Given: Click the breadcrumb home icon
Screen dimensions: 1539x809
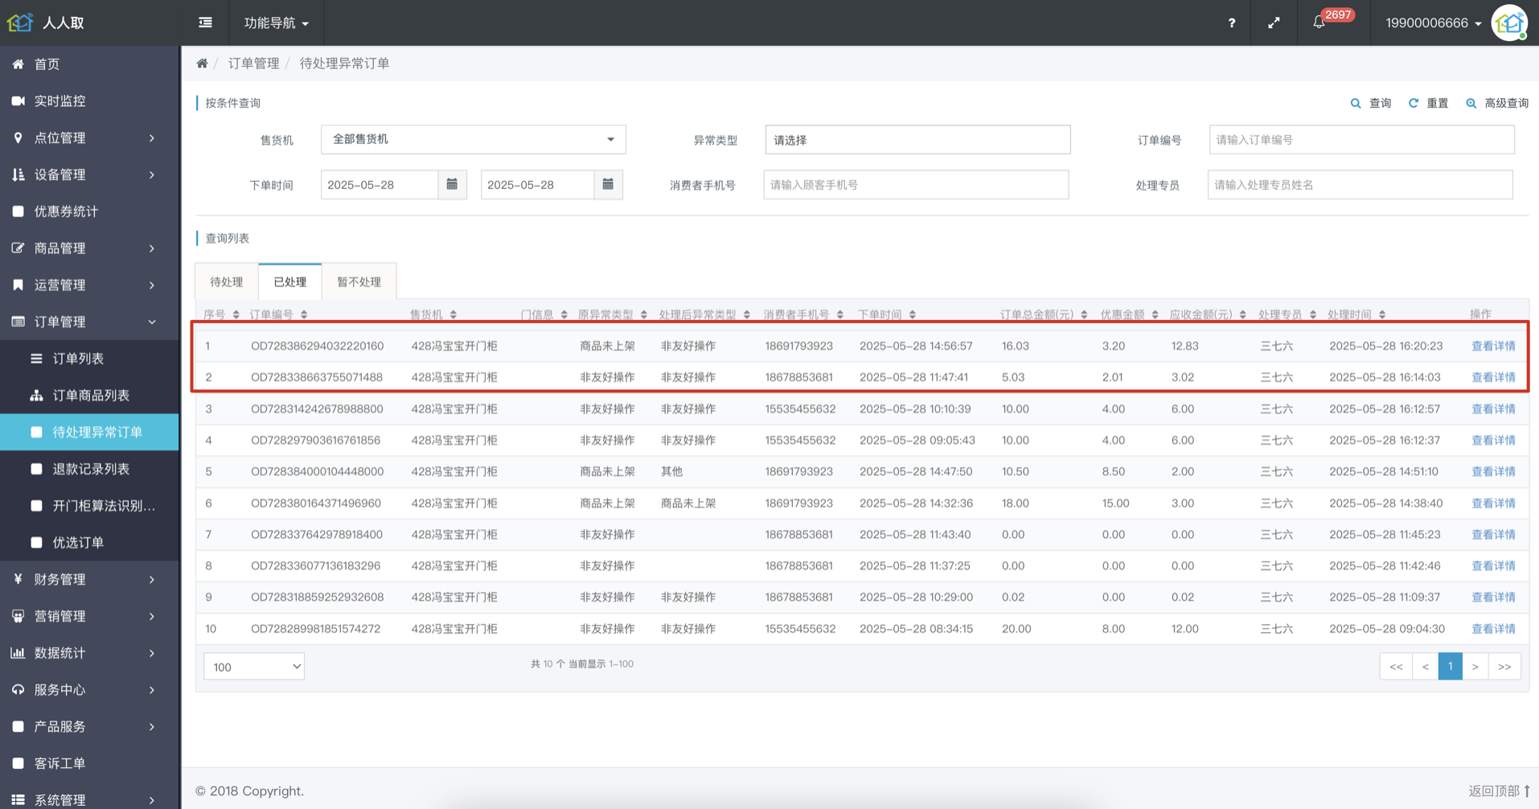Looking at the screenshot, I should pos(202,64).
